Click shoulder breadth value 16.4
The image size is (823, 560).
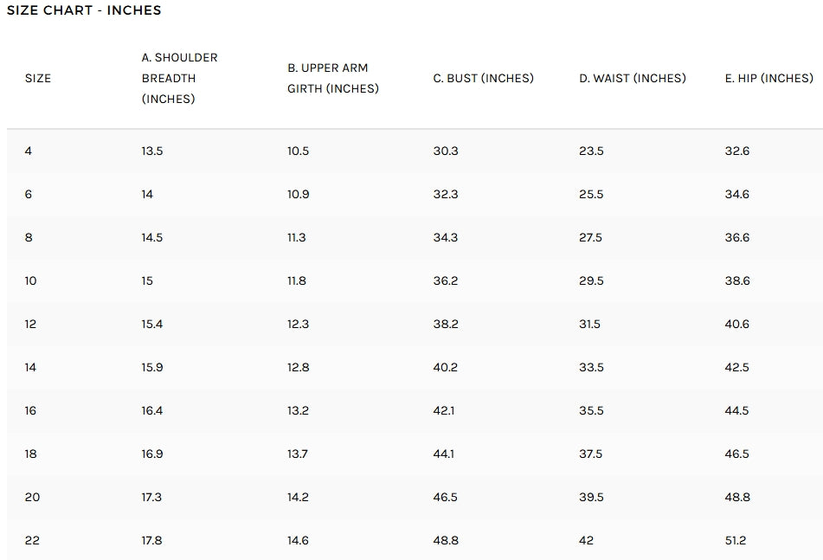click(x=152, y=410)
